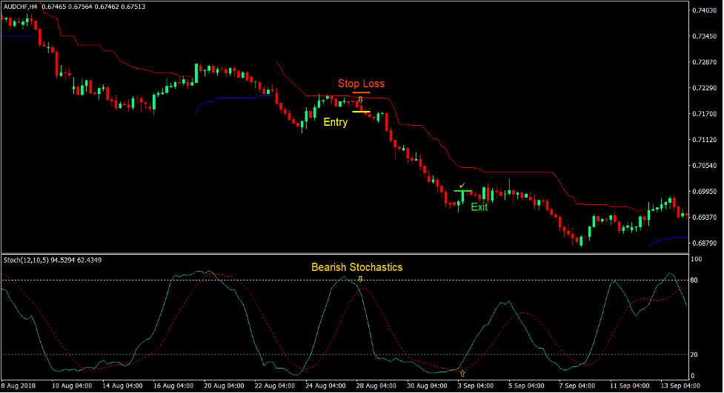724x393 pixels.
Task: Click the 20 level on stochastic scale
Action: [x=694, y=355]
